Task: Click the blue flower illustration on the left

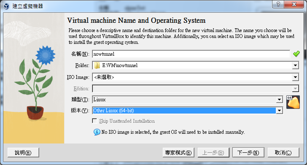Action: click(x=46, y=55)
